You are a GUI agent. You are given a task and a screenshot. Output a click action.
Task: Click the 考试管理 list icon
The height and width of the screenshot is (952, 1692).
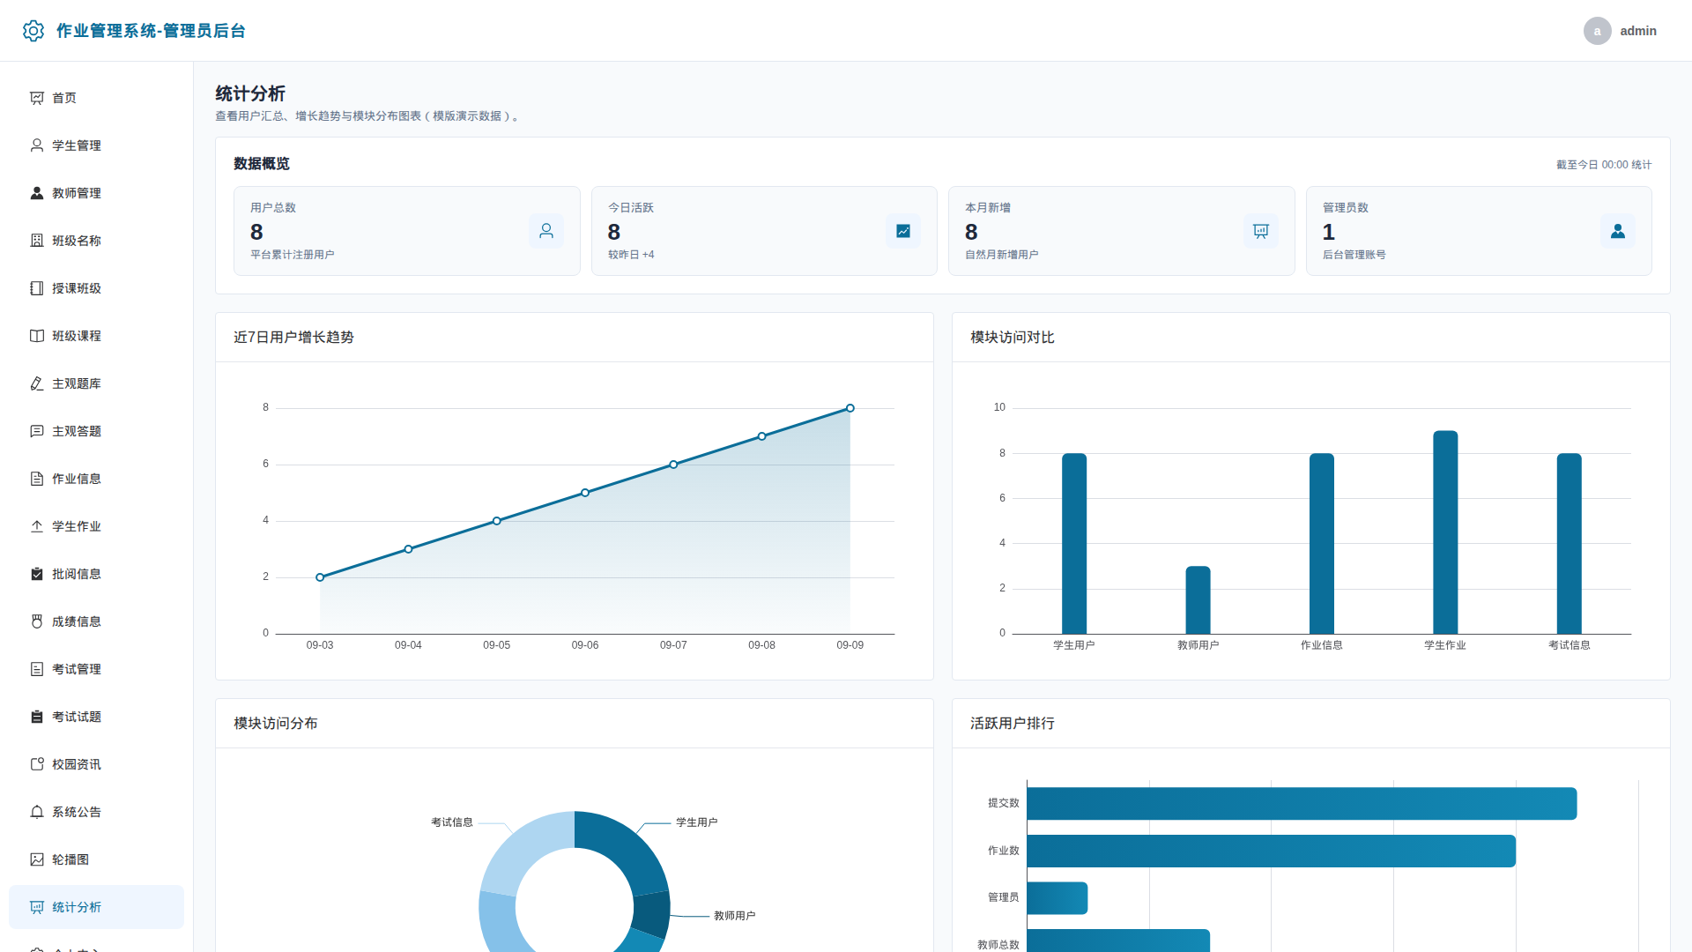37,669
